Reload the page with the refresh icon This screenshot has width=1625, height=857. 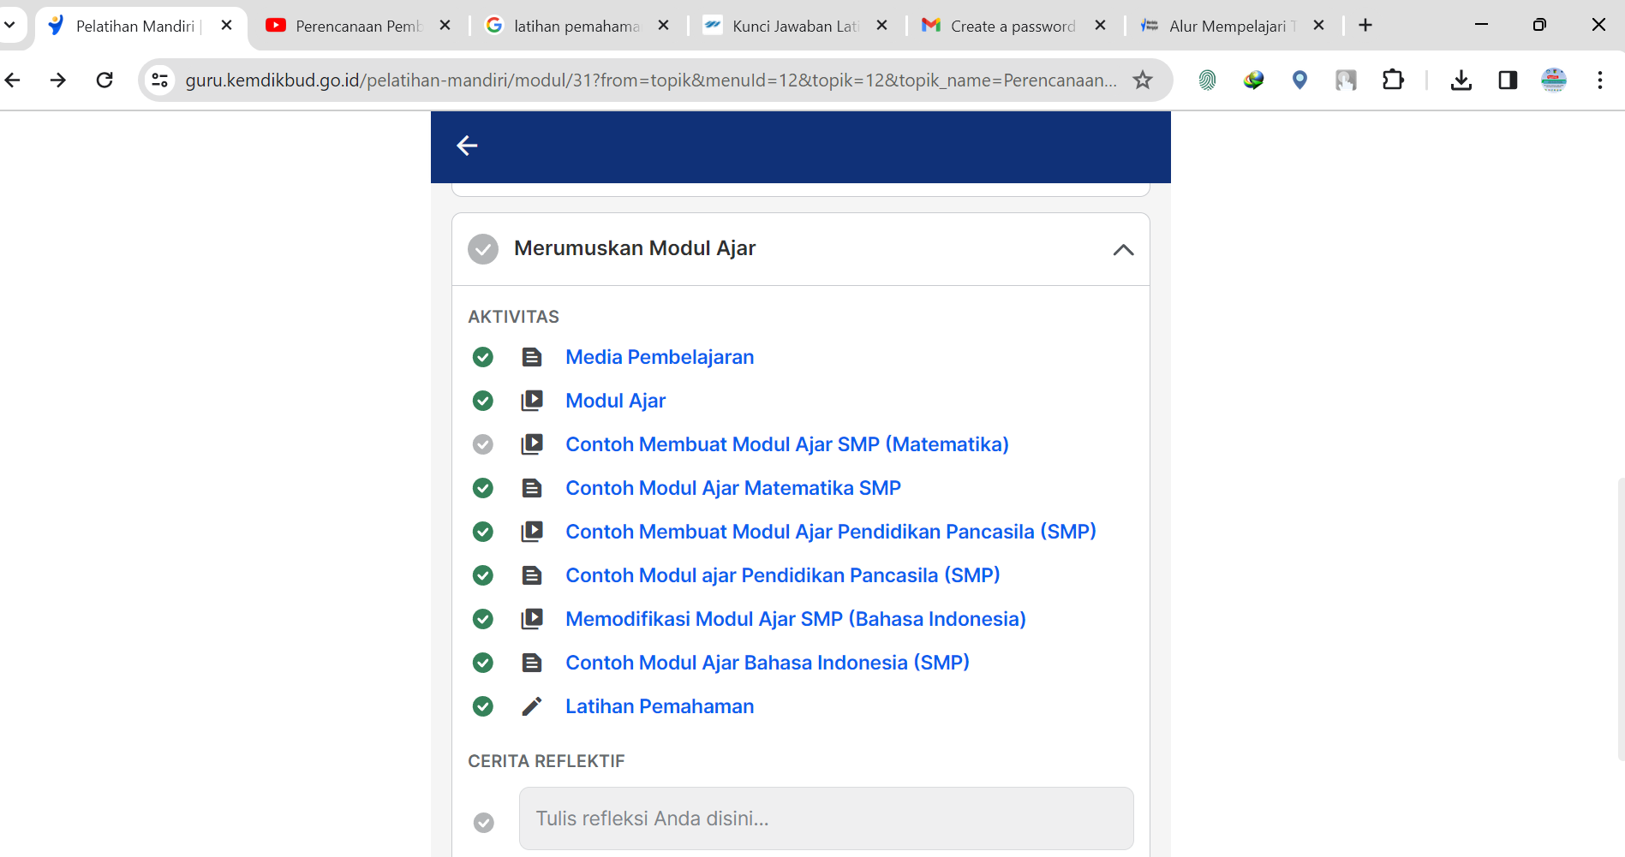pos(105,80)
